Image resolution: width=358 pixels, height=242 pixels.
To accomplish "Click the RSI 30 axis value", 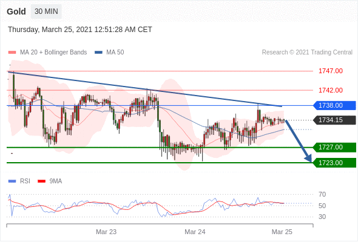I will pyautogui.click(x=322, y=217).
